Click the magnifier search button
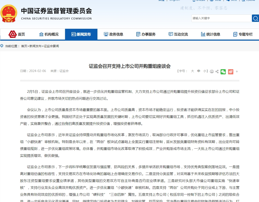Image resolution: width=259 pixels, height=202 pixels. 255,18
